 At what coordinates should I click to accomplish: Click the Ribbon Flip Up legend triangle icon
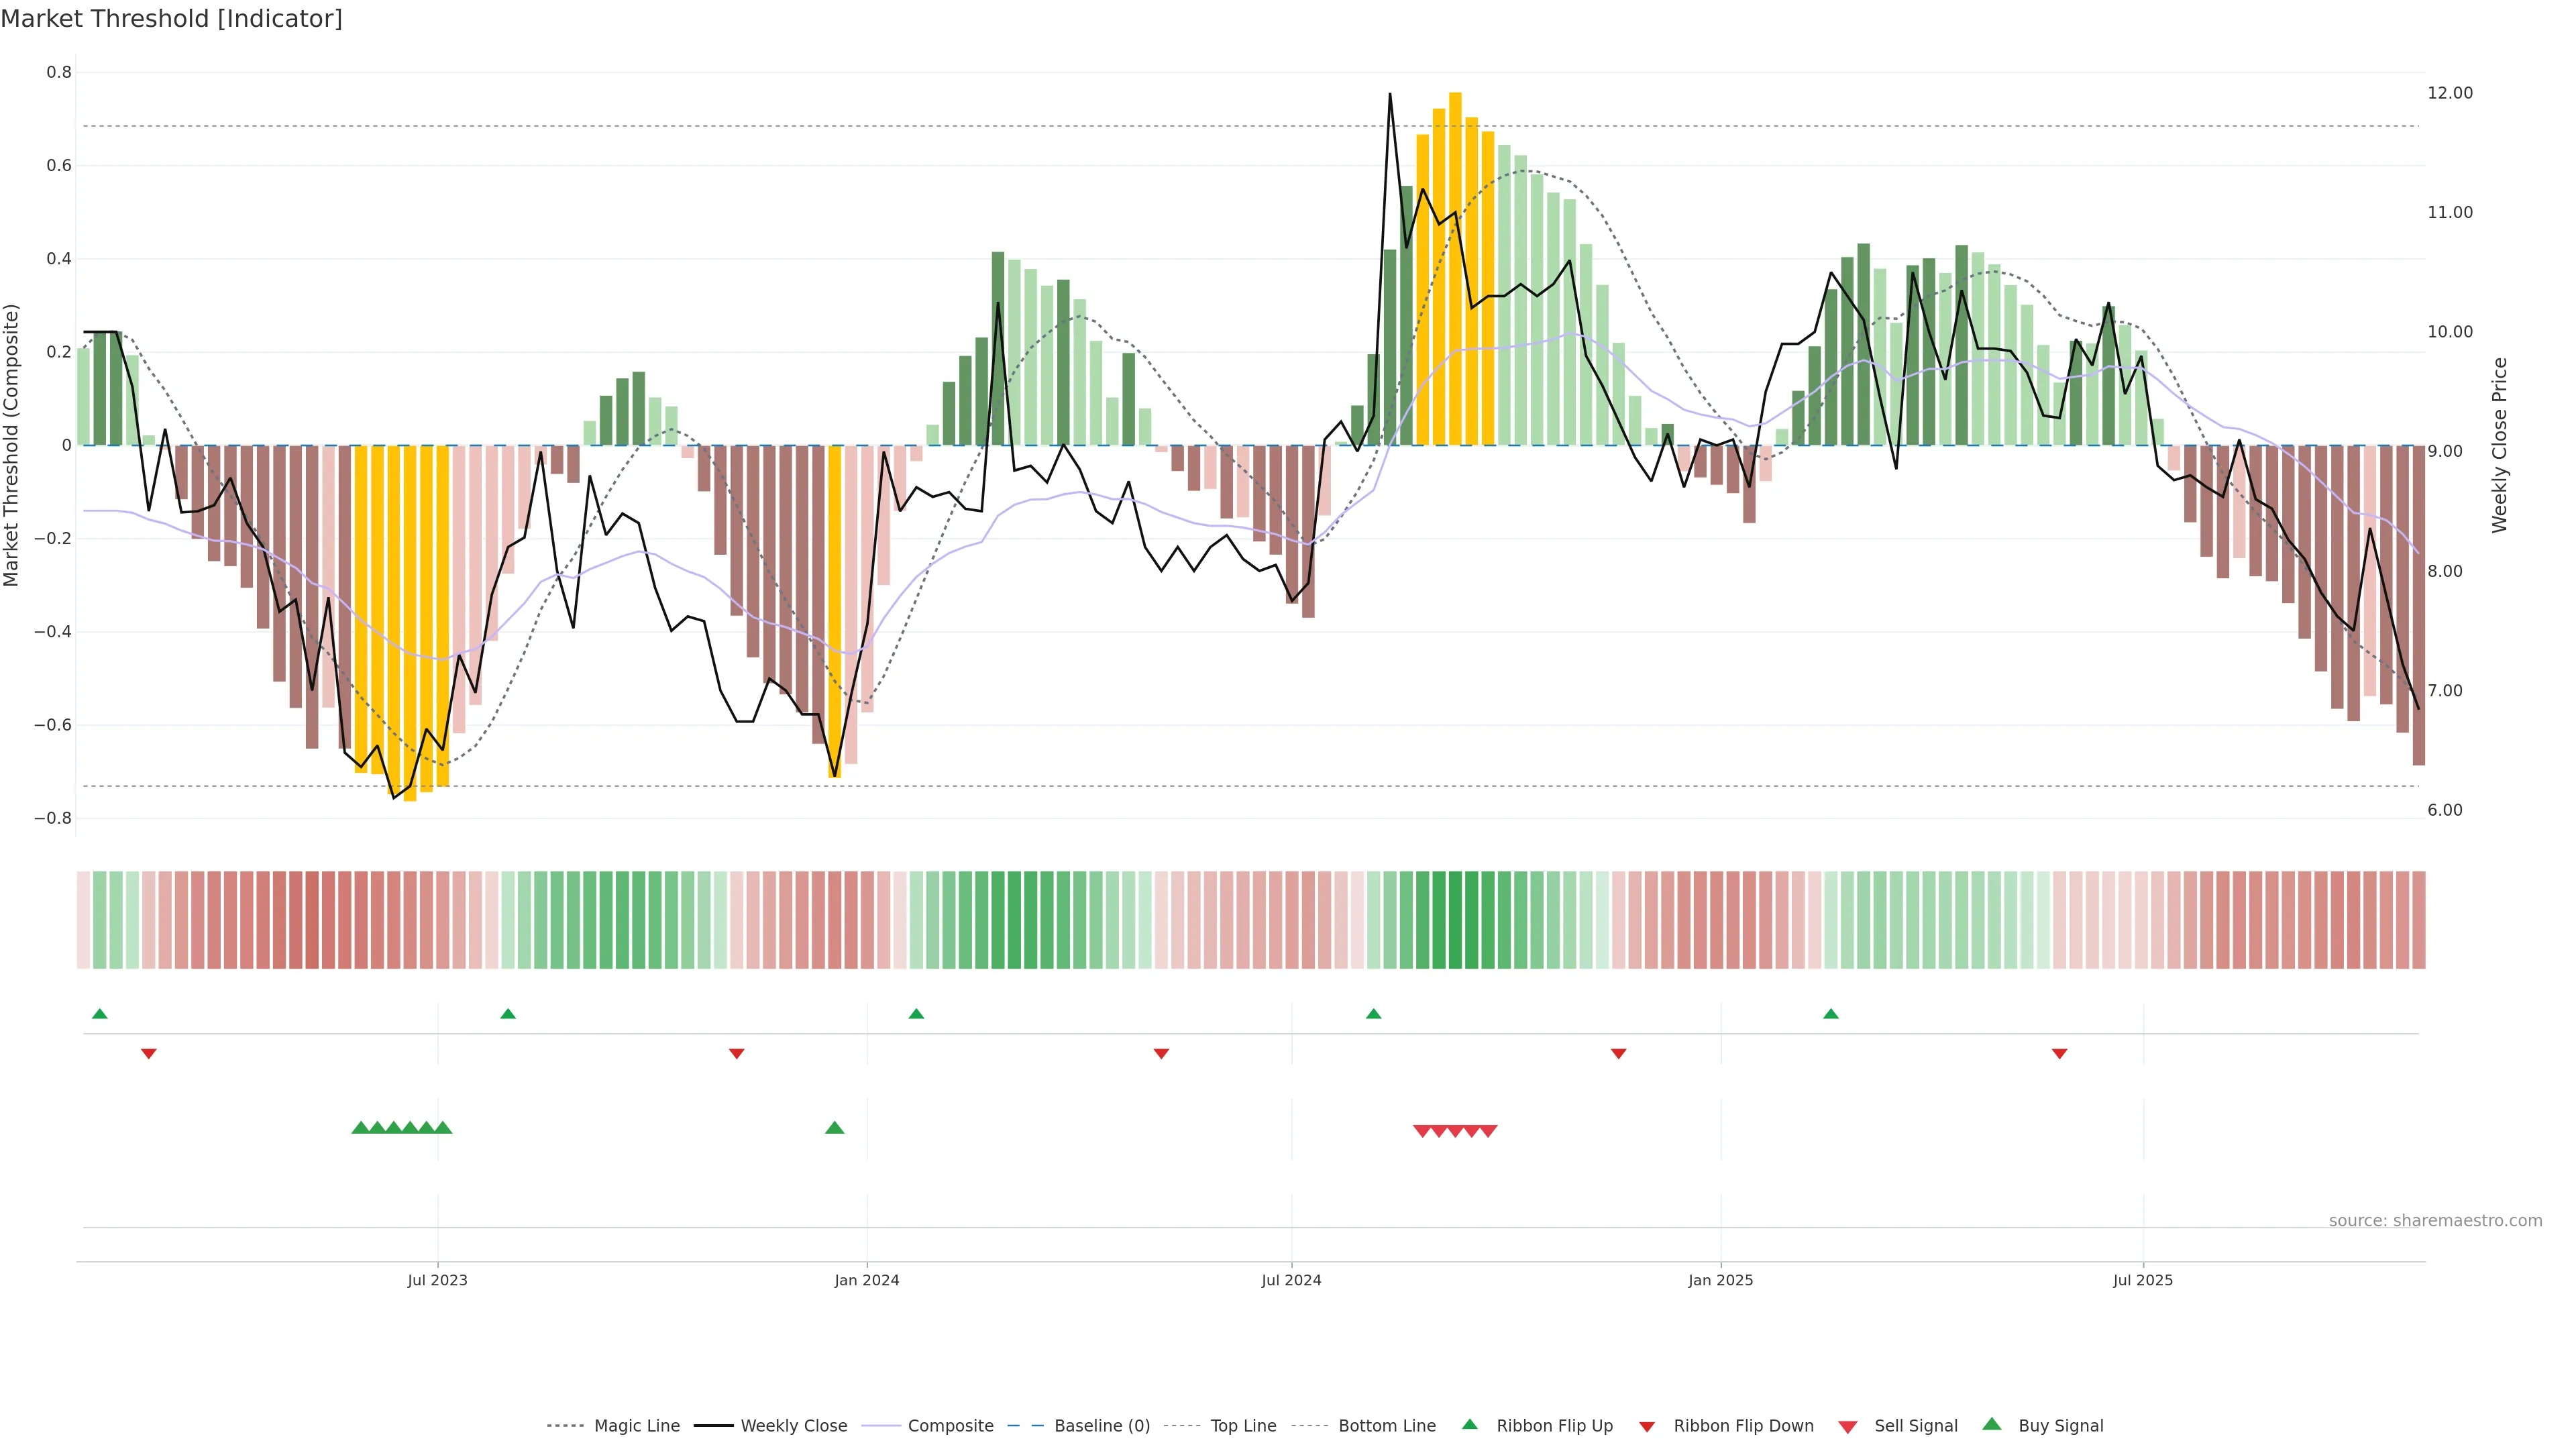coord(1469,1424)
